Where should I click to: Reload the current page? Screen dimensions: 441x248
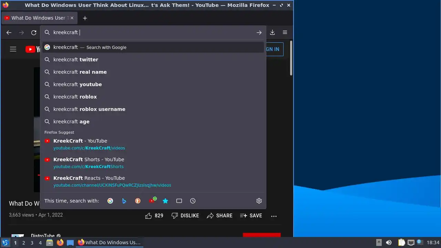34,32
